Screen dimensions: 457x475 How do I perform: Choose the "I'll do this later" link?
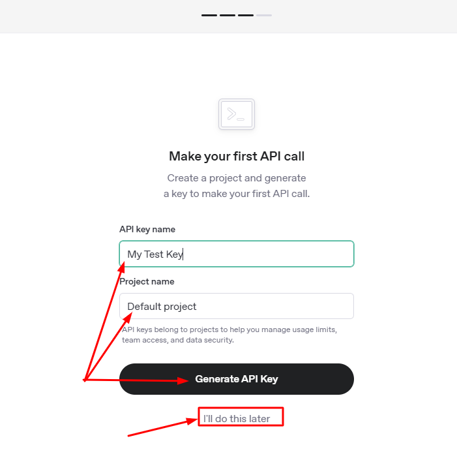237,419
